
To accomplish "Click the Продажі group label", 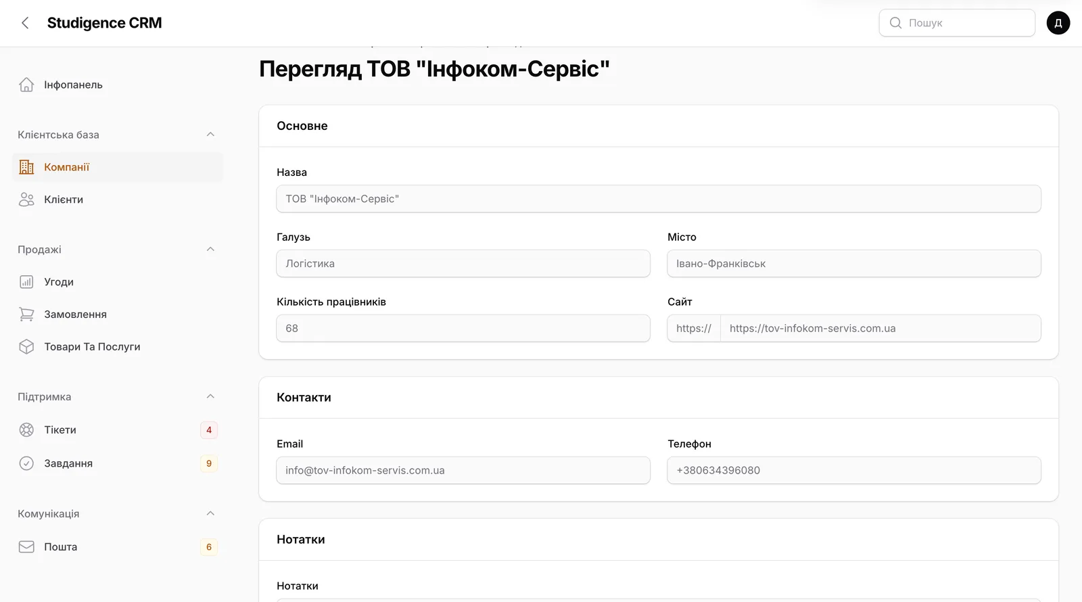I will 39,250.
